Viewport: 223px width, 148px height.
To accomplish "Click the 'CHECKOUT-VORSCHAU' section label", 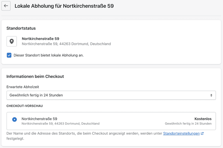I will click(x=25, y=106).
